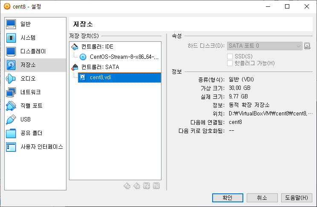Open the 일반 (General) settings category
The height and width of the screenshot is (207, 317).
(35, 24)
